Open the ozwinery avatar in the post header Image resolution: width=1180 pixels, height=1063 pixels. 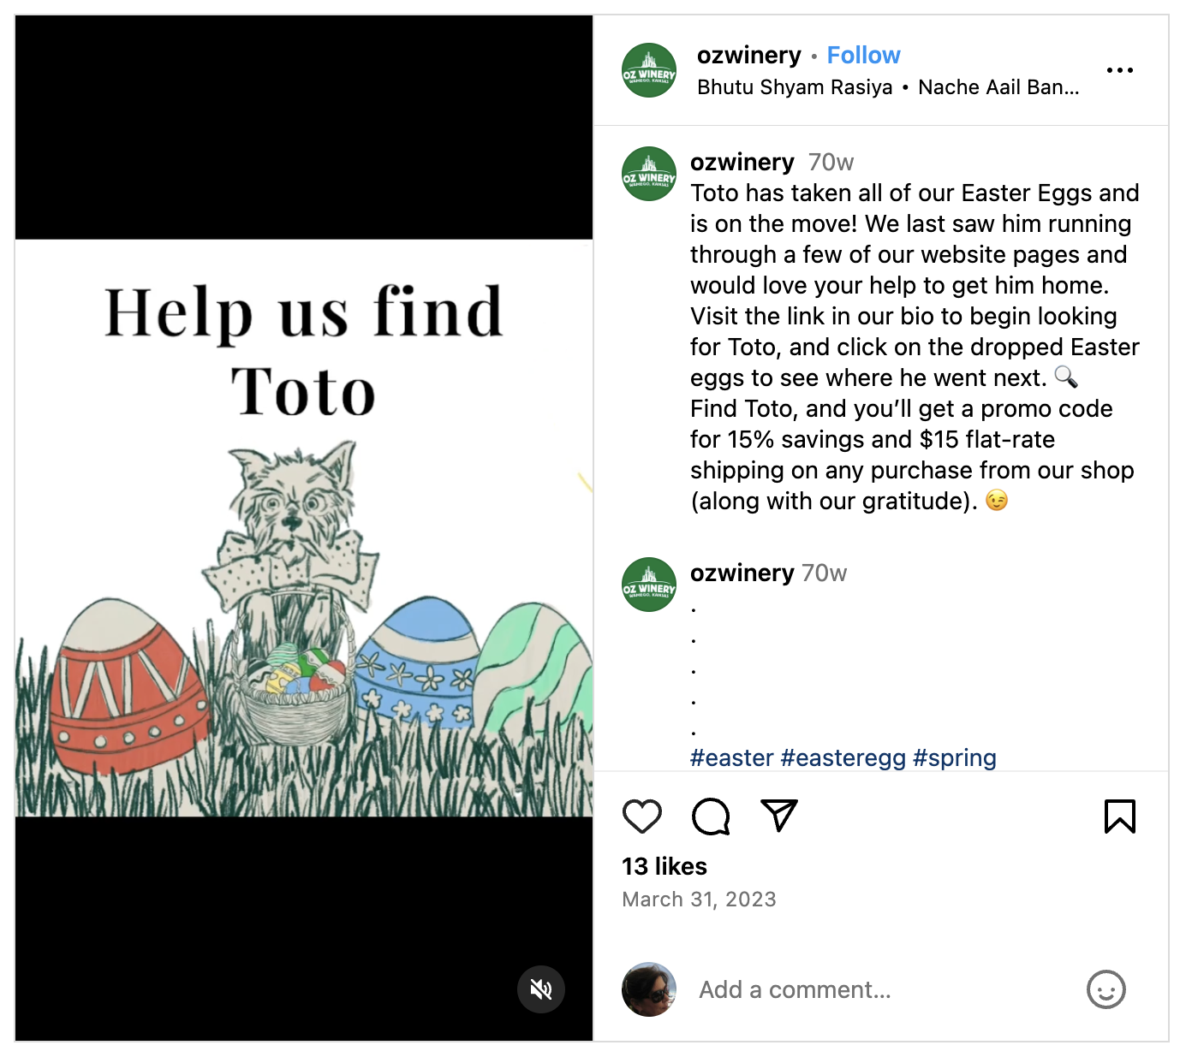(649, 70)
